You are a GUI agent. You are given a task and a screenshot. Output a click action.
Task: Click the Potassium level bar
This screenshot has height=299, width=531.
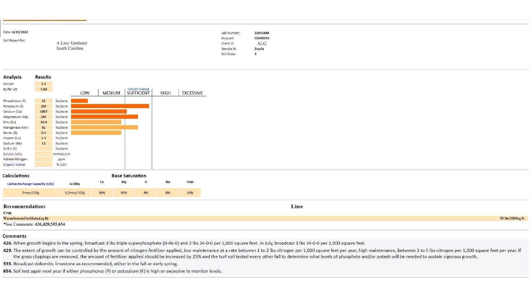(110, 106)
